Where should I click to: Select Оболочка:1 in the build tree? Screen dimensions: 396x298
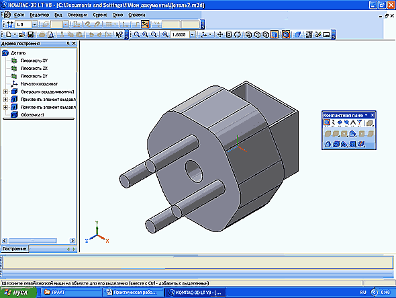32,115
